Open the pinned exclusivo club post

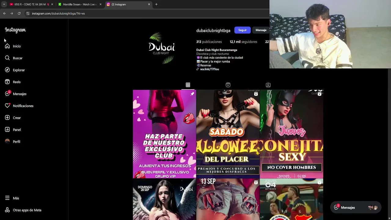(x=164, y=134)
